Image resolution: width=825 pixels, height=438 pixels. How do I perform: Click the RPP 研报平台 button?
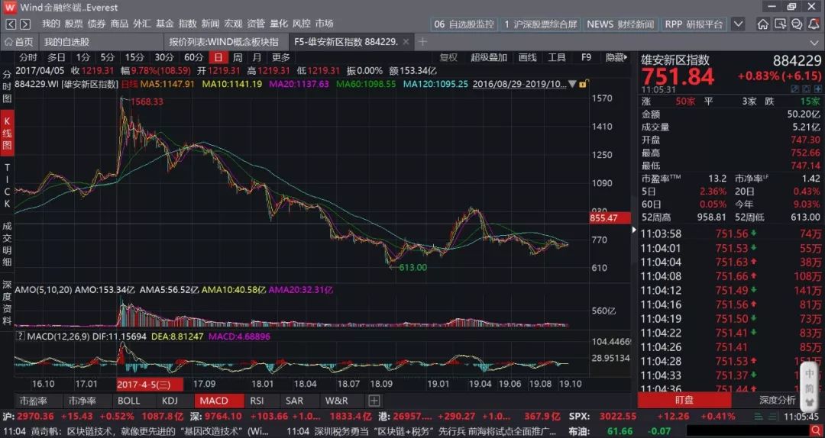694,24
